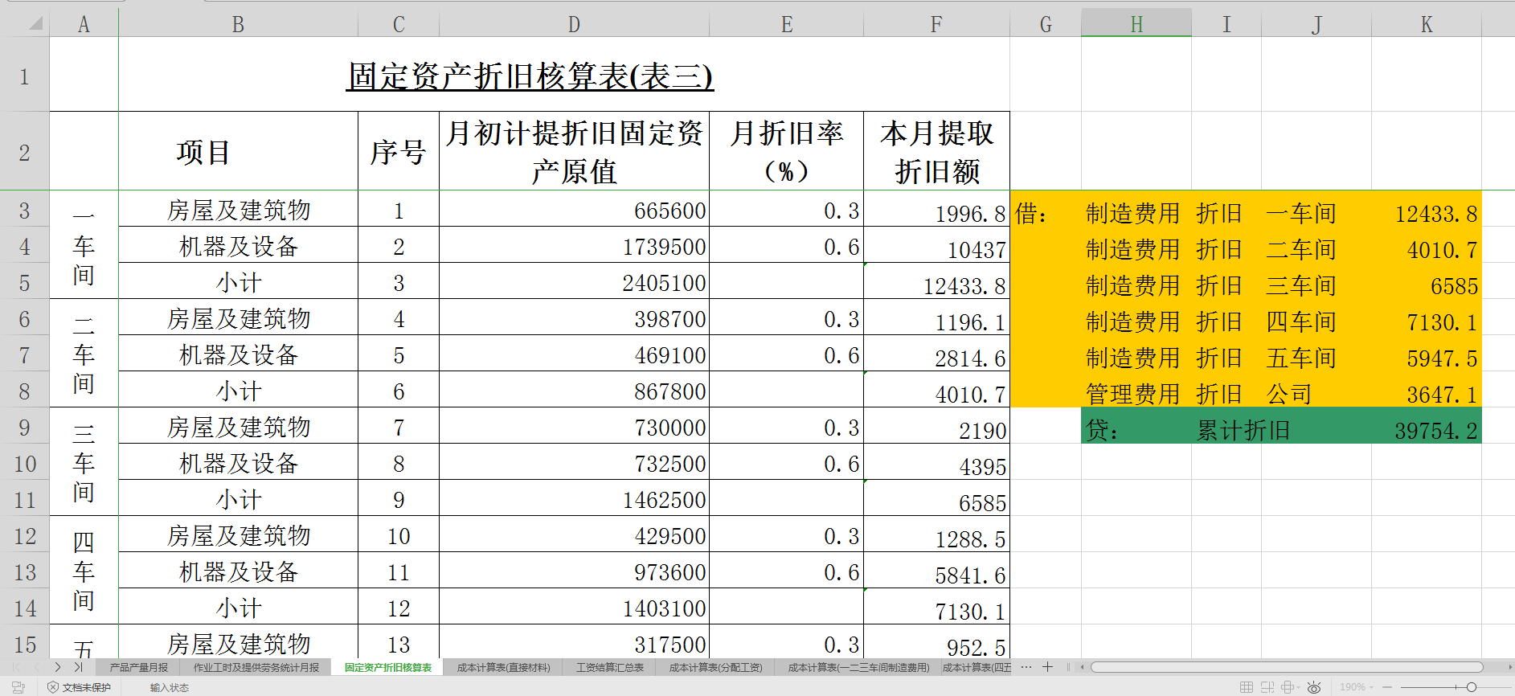This screenshot has width=1515, height=696.
Task: Click the horizontal scrollbar thumb
Action: tap(1287, 667)
